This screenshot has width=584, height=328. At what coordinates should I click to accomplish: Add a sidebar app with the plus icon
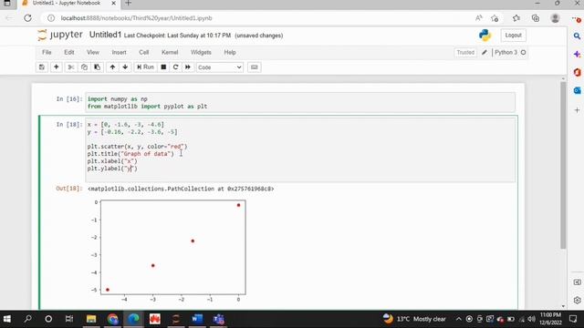(x=577, y=110)
